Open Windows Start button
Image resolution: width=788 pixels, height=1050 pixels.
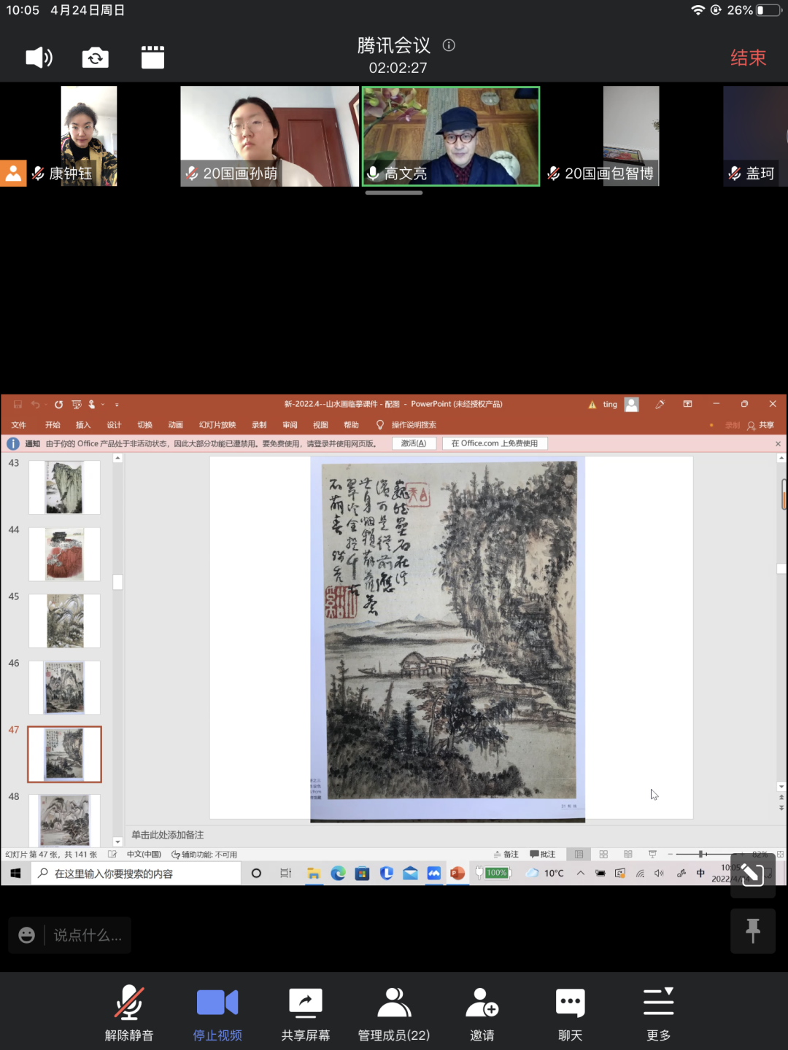(x=16, y=873)
